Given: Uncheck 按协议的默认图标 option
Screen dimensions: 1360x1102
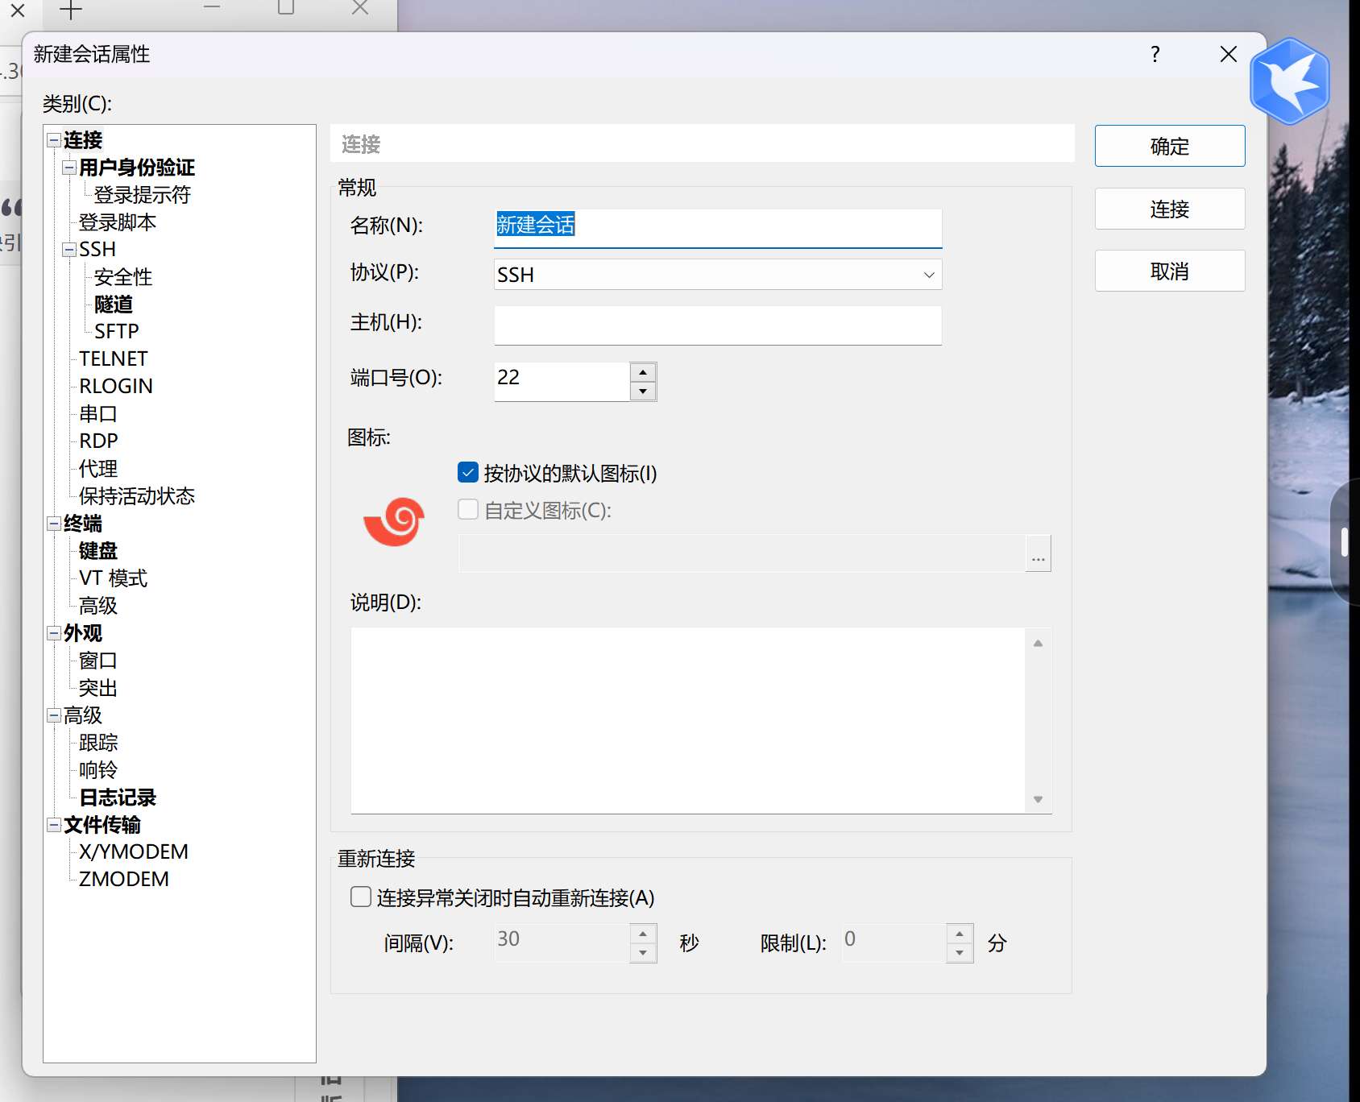Looking at the screenshot, I should pyautogui.click(x=467, y=472).
